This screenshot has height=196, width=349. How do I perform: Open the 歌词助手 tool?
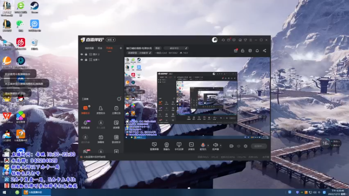pos(116,139)
